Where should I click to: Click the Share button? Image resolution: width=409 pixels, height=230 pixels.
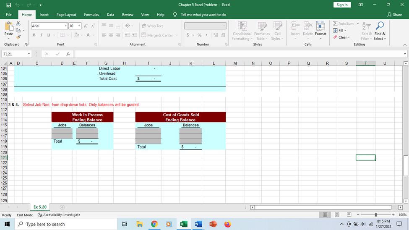point(394,15)
